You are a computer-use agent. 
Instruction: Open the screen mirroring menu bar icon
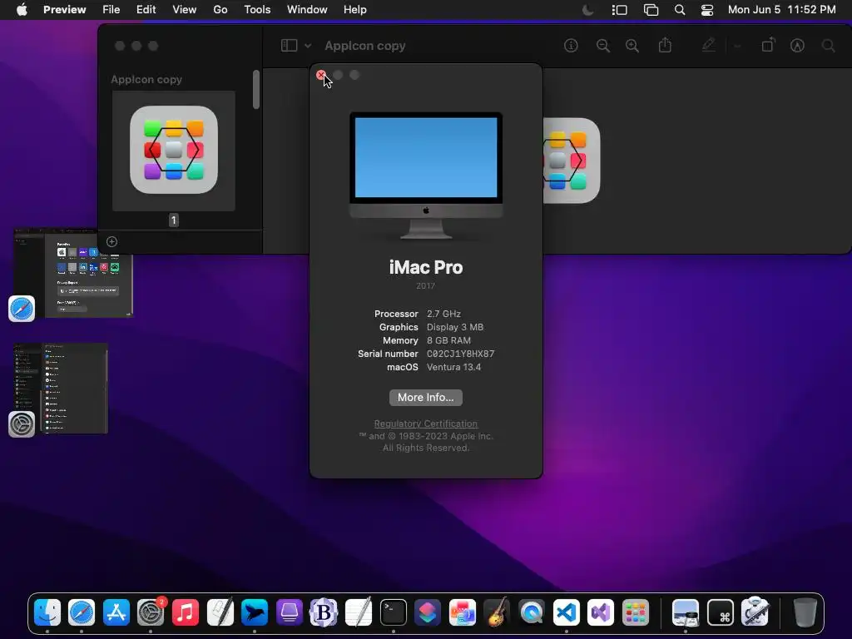click(651, 10)
